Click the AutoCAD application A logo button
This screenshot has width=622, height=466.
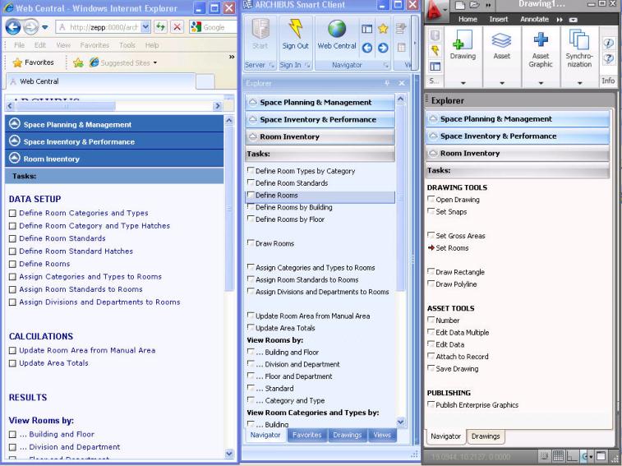tap(435, 10)
